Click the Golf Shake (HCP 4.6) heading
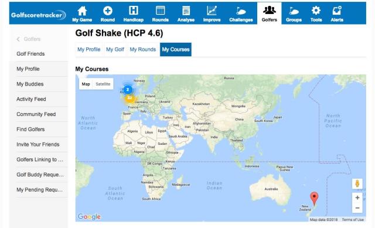This screenshot has height=228, width=375. point(119,33)
